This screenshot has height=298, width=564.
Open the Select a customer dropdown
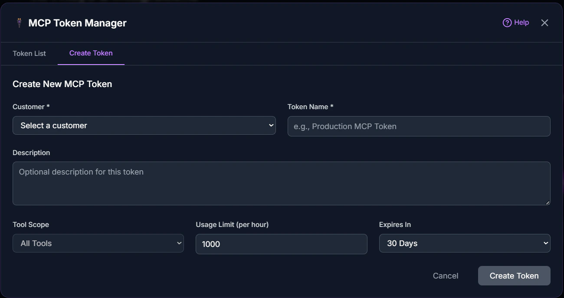click(x=143, y=125)
